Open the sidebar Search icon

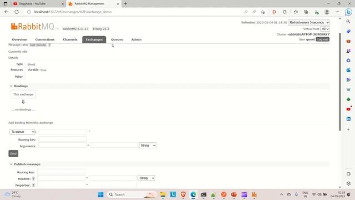[x=348, y=22]
